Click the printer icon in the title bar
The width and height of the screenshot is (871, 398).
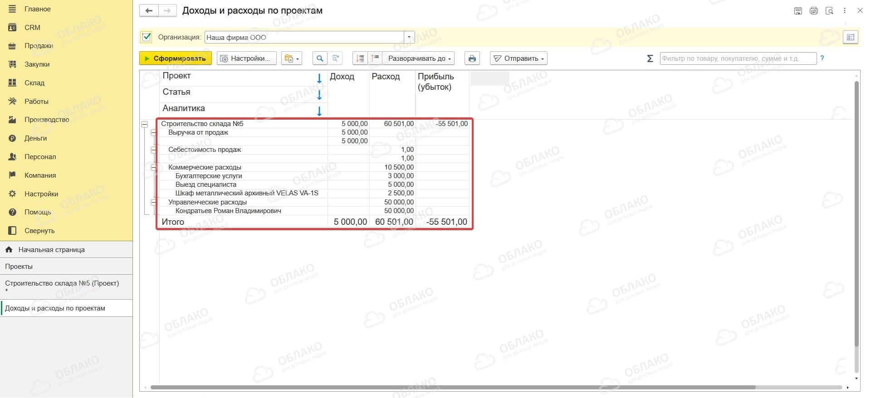coord(814,11)
